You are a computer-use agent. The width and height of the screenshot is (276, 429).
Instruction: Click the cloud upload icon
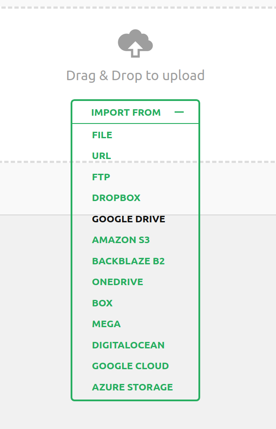[x=135, y=43]
